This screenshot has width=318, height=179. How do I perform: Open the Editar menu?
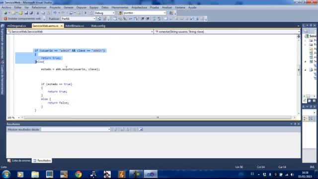pos(18,7)
